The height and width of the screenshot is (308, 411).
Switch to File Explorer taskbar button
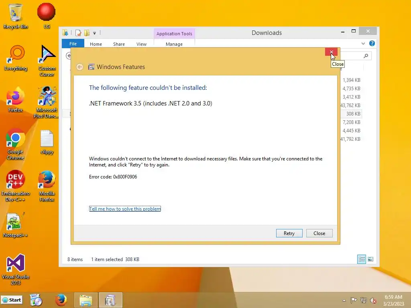pos(86,300)
